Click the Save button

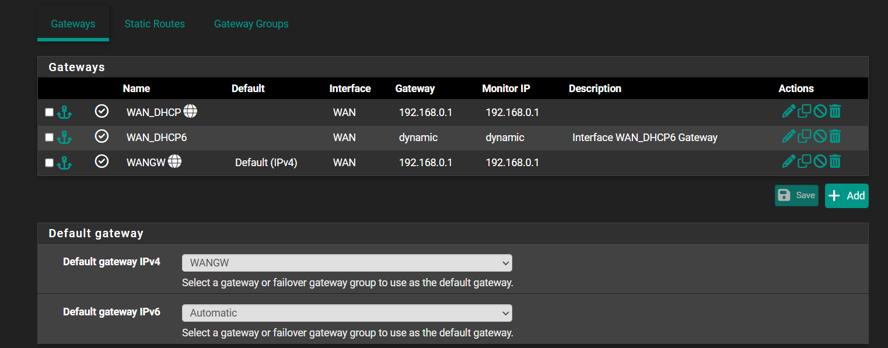796,195
